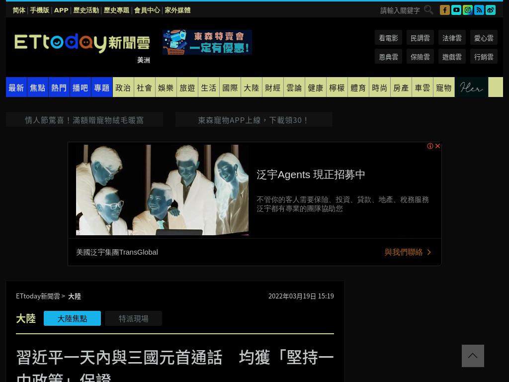Click the back-to-top arrow button
Image resolution: width=509 pixels, height=382 pixels.
pos(473,356)
